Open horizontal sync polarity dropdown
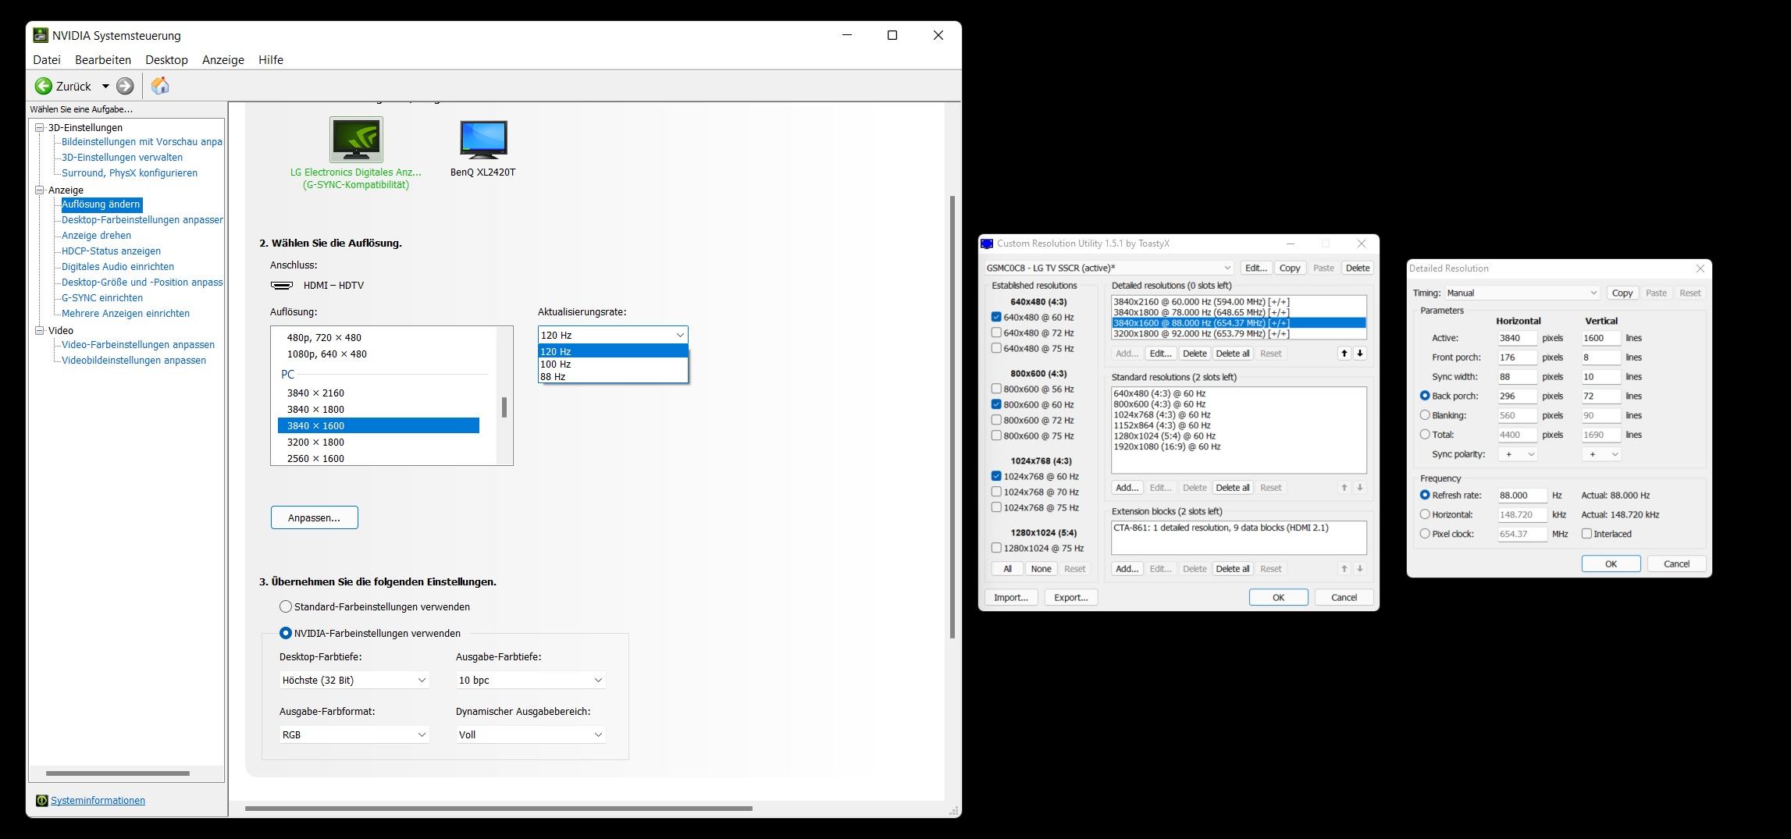 point(1518,454)
